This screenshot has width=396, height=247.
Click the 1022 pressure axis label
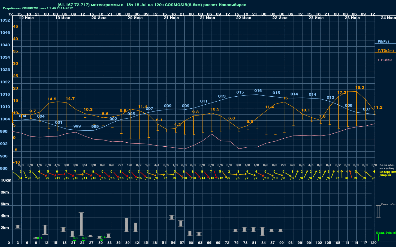(x=5, y=82)
